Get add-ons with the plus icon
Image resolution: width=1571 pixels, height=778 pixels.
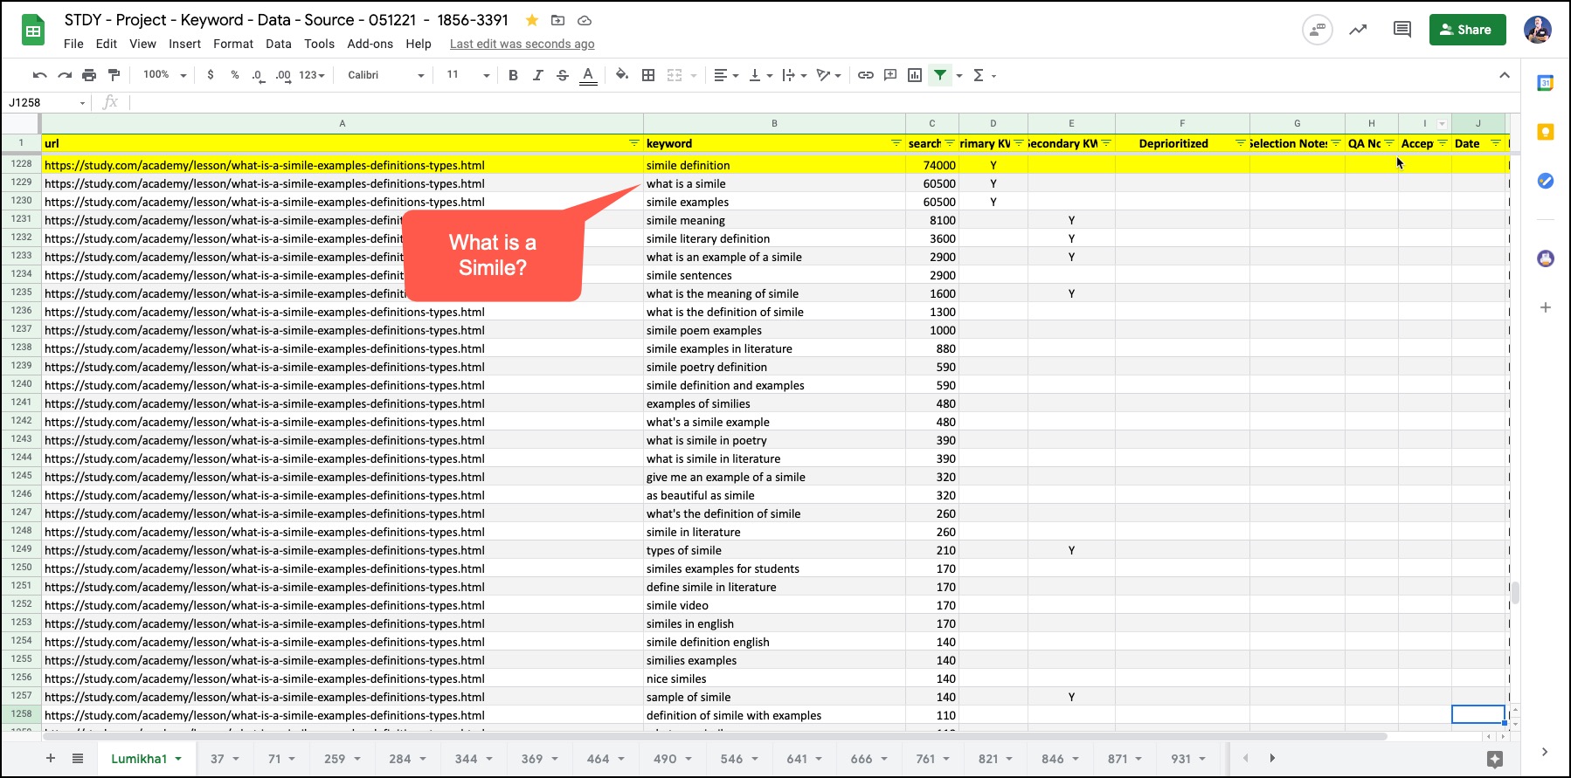click(1545, 307)
